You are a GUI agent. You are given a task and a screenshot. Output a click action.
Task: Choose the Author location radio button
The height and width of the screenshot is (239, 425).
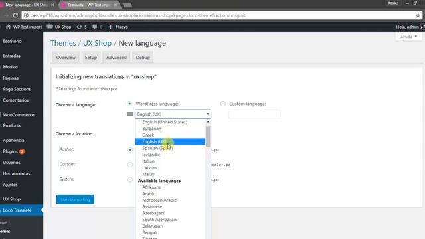coord(130,149)
